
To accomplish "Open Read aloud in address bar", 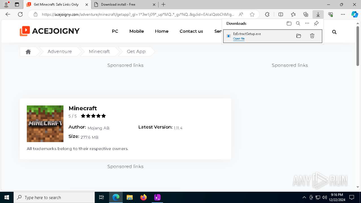I will pos(241,14).
